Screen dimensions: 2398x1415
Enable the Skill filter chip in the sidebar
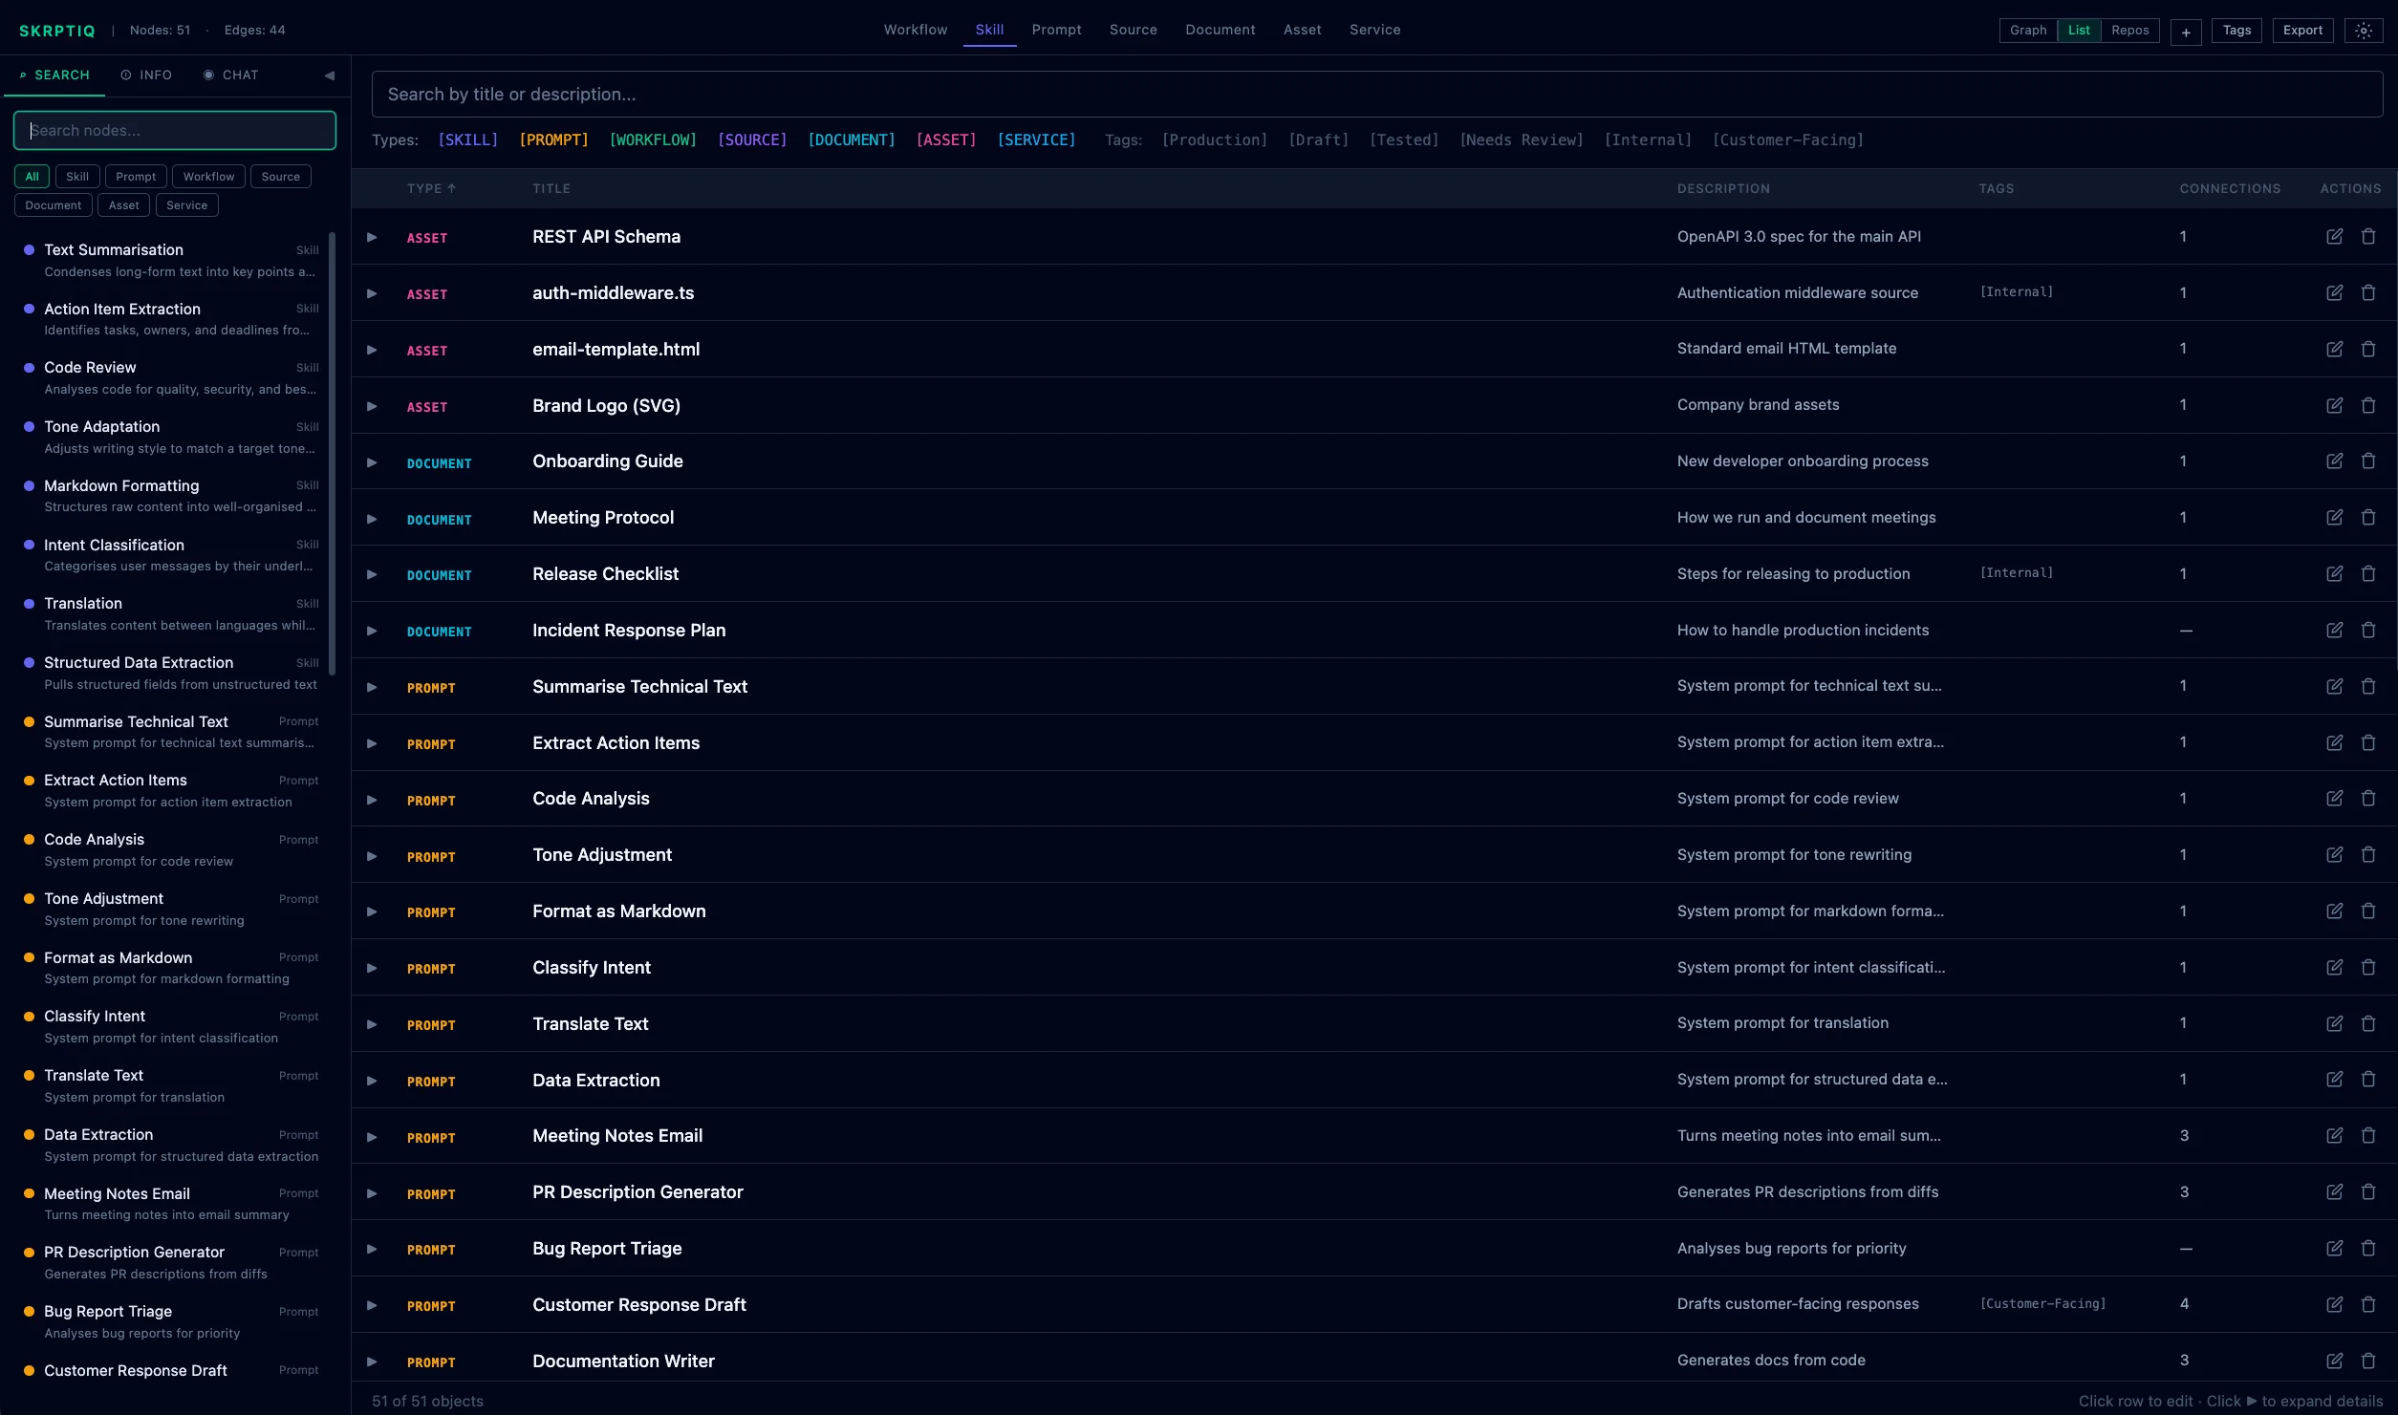click(76, 176)
